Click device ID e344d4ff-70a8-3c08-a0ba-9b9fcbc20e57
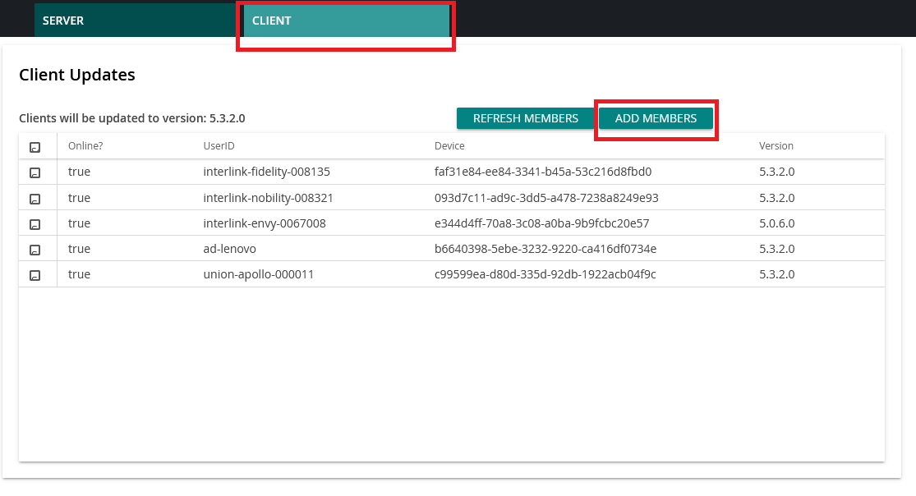Image resolution: width=916 pixels, height=496 pixels. click(541, 223)
